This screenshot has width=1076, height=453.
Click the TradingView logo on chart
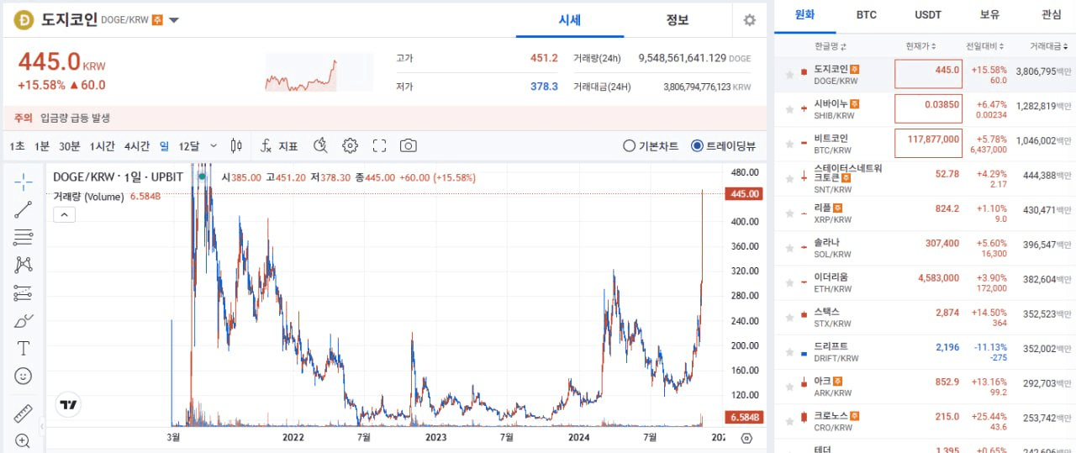(69, 405)
